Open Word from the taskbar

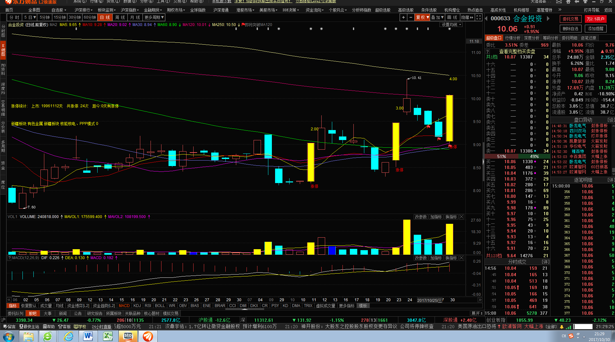point(88,337)
